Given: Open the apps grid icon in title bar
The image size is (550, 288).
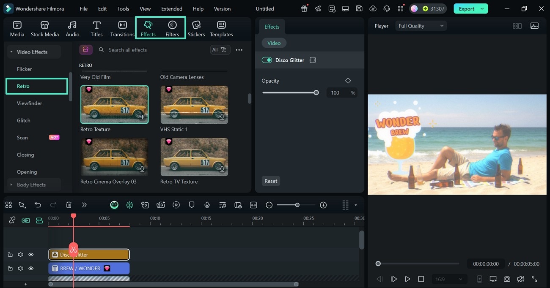Looking at the screenshot, I should coord(400,8).
